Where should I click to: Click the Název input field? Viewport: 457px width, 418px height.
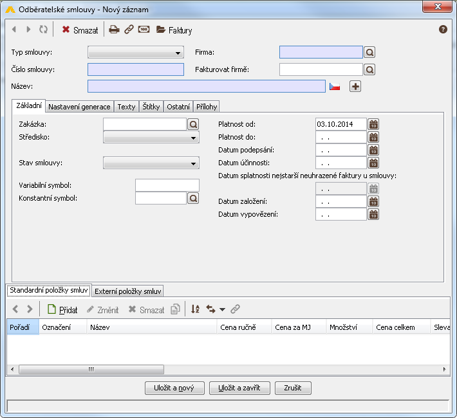pos(207,86)
